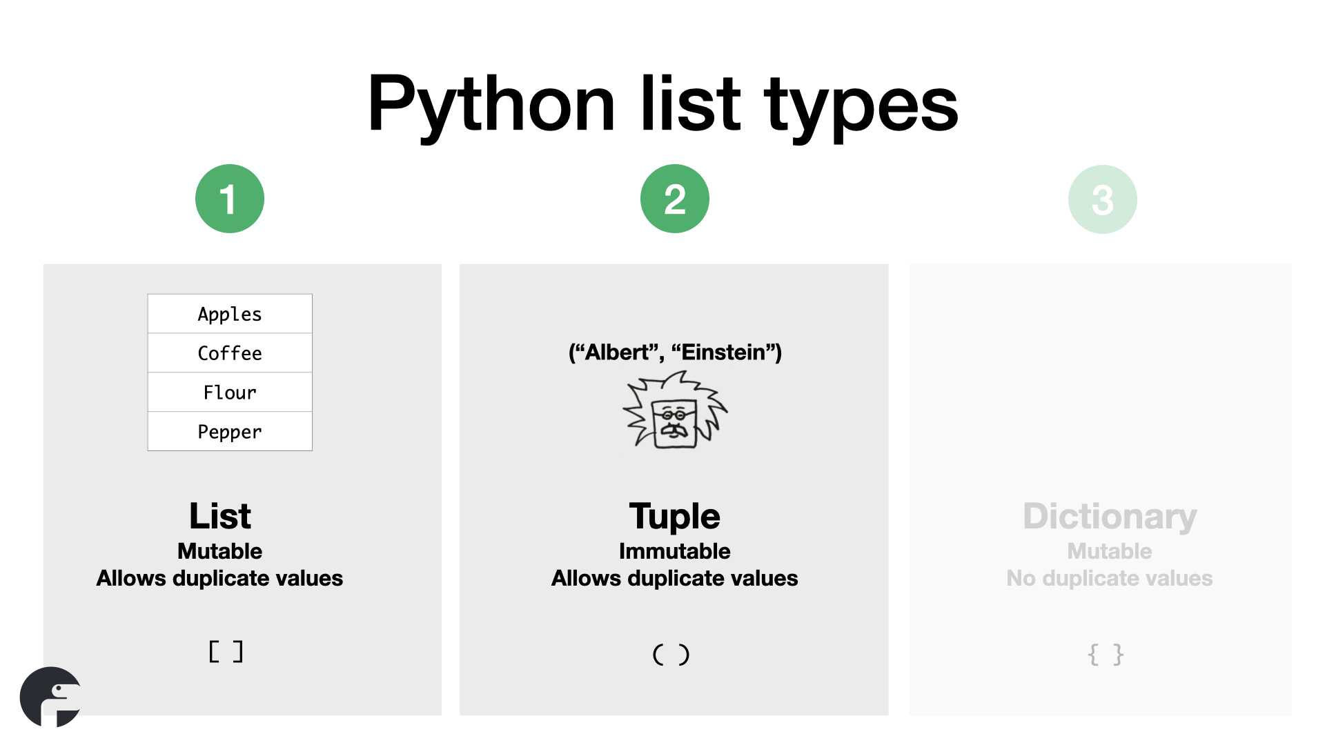Select the Flour row in list
Image resolution: width=1325 pixels, height=745 pixels.
(x=230, y=393)
